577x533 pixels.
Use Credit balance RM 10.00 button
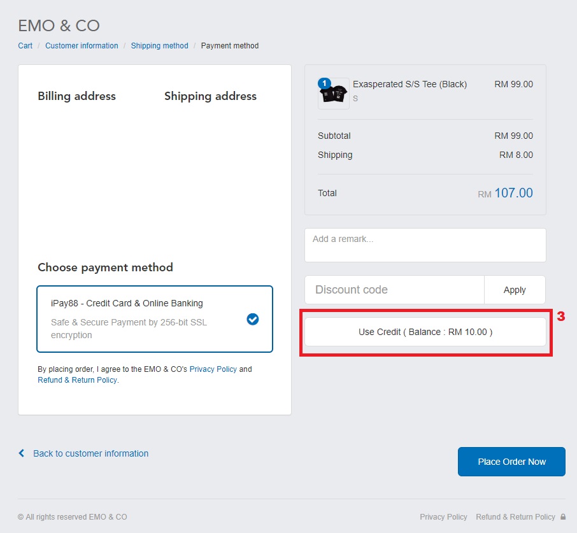point(425,332)
